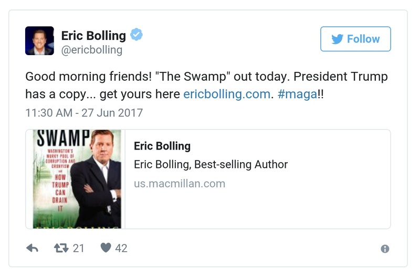Like the tweet with heart icon
Viewport: 419px width, 278px height.
(x=106, y=248)
